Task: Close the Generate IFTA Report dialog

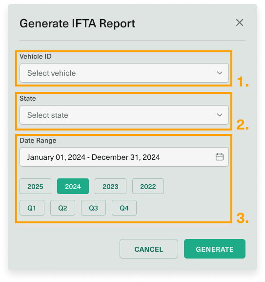Action: click(x=239, y=22)
